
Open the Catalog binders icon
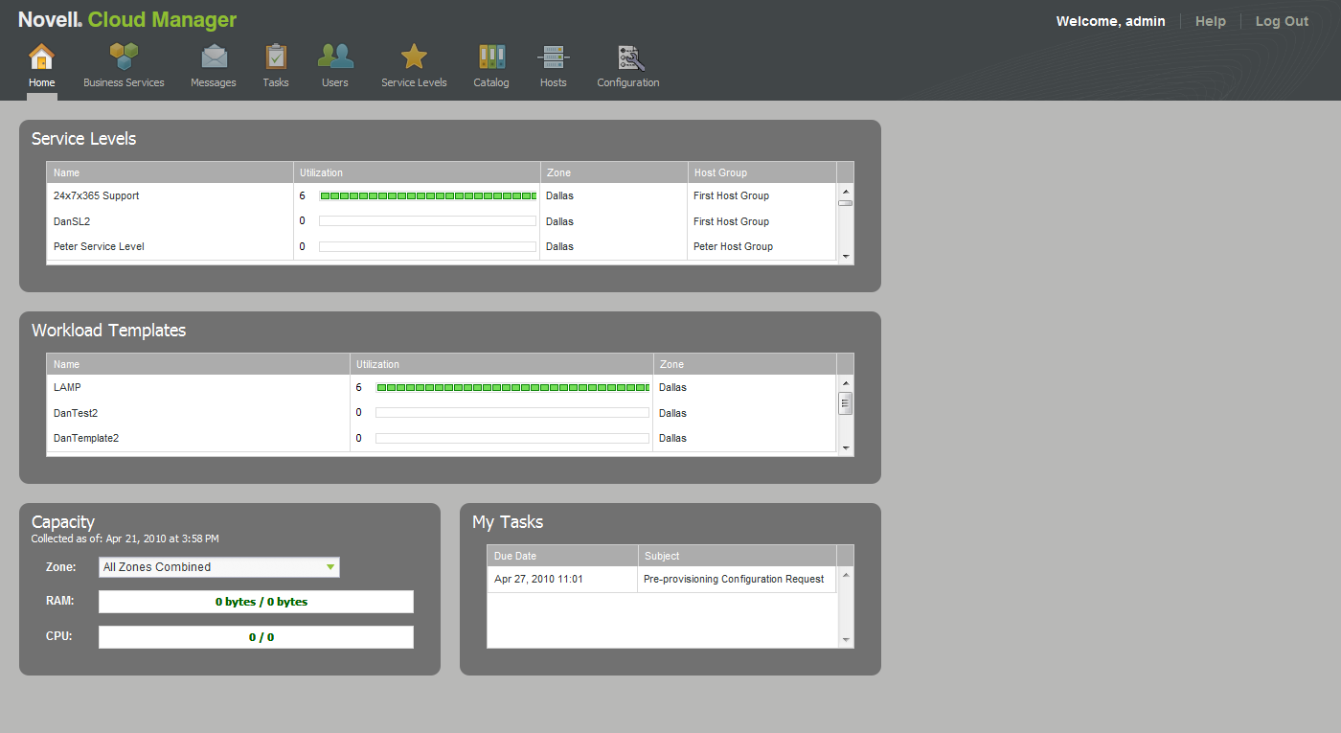tap(491, 57)
